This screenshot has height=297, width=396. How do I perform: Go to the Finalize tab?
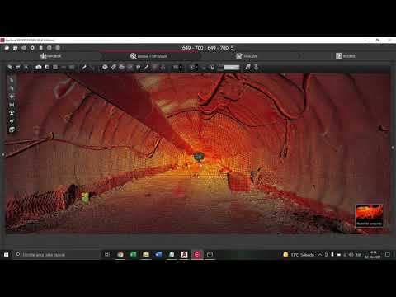[x=247, y=56]
